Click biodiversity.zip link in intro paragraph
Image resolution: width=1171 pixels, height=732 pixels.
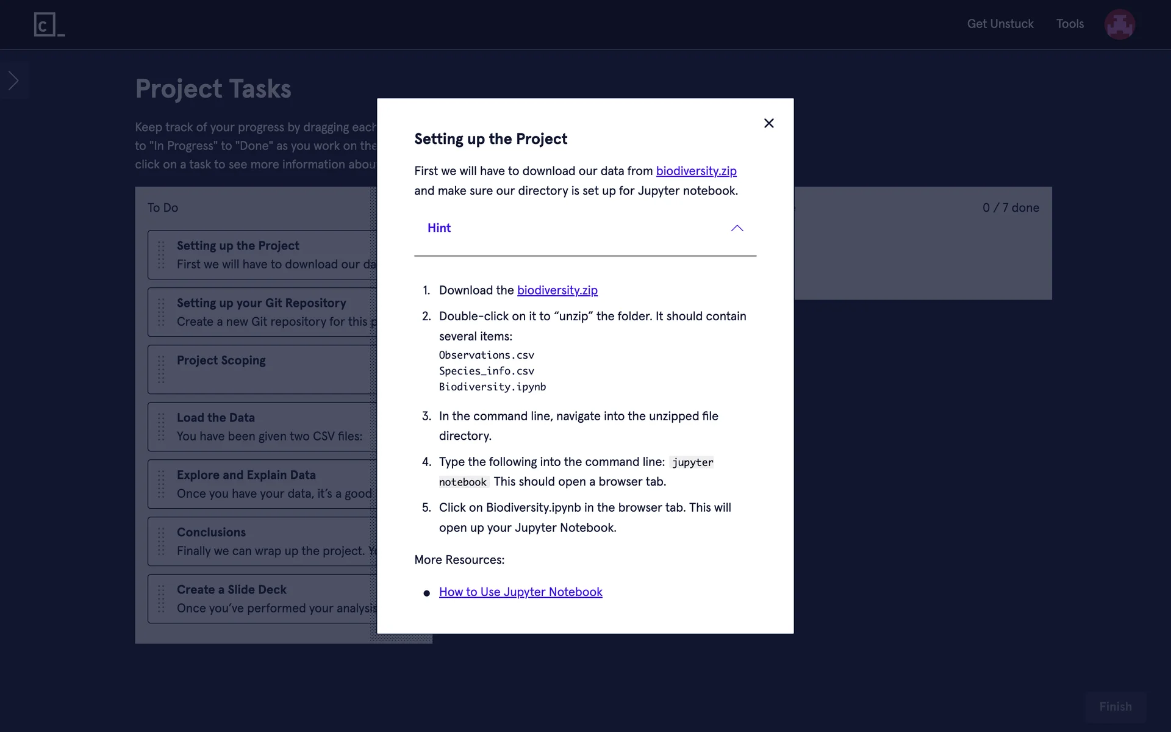[696, 171]
